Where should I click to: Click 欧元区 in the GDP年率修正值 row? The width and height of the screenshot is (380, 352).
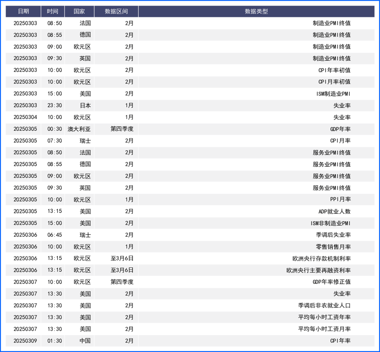click(82, 282)
